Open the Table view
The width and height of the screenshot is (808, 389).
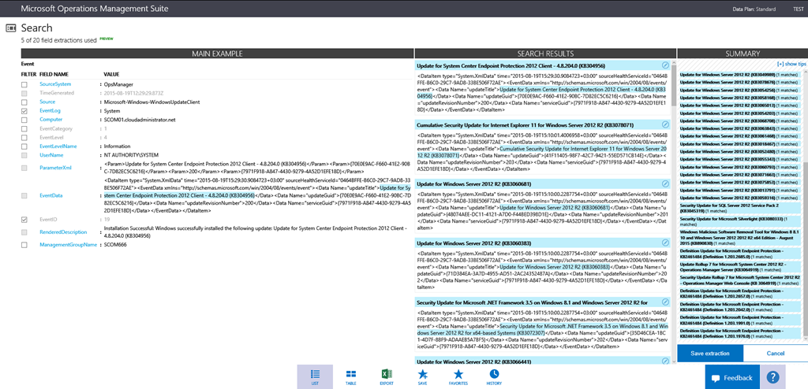350,376
